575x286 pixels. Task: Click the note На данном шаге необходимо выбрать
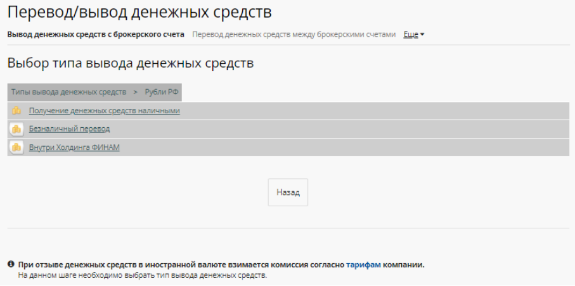tap(142, 275)
